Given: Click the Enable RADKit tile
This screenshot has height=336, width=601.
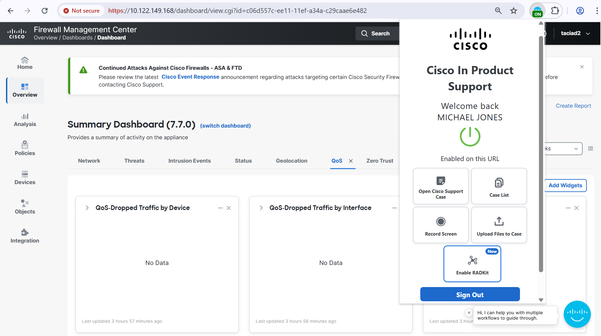Looking at the screenshot, I should pyautogui.click(x=472, y=264).
